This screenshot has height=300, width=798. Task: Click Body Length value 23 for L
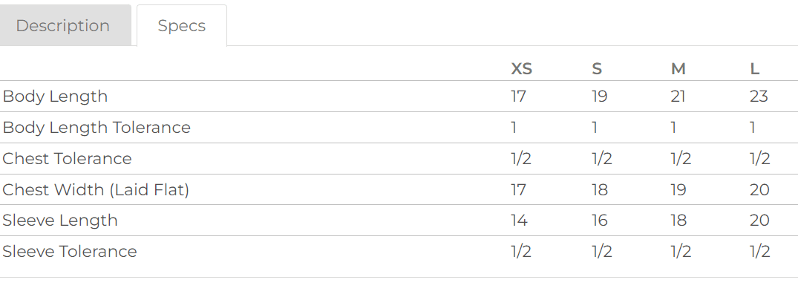[759, 97]
